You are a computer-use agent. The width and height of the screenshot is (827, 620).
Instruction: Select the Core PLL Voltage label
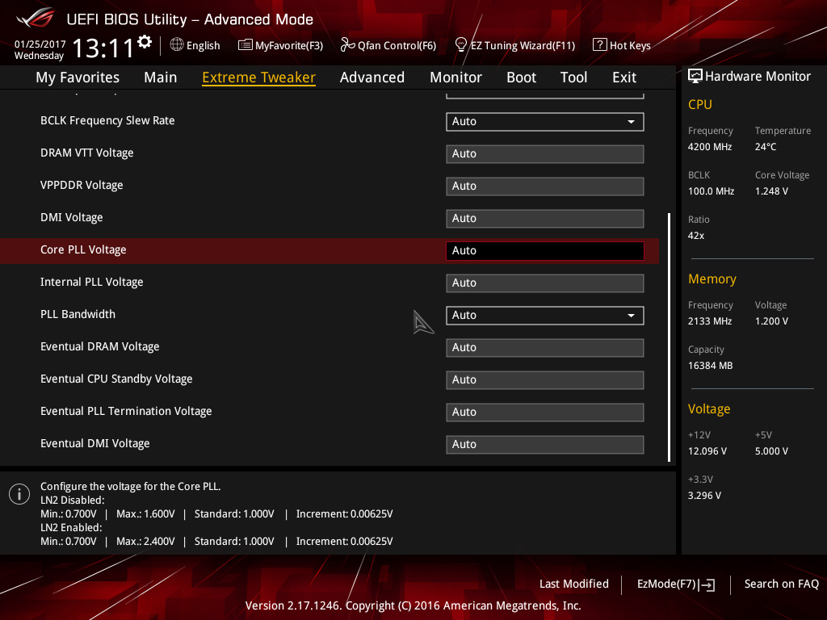tap(83, 250)
